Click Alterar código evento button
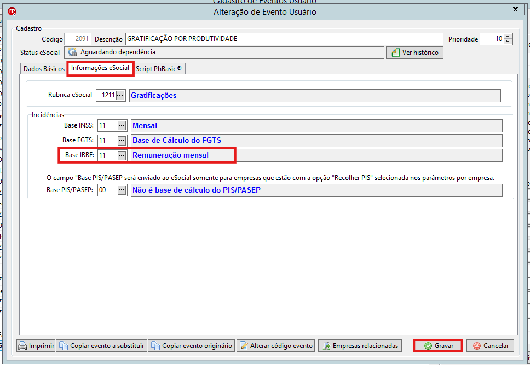Image resolution: width=530 pixels, height=365 pixels. [276, 346]
